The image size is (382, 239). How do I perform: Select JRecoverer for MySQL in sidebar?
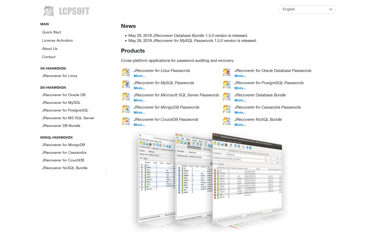pos(61,103)
